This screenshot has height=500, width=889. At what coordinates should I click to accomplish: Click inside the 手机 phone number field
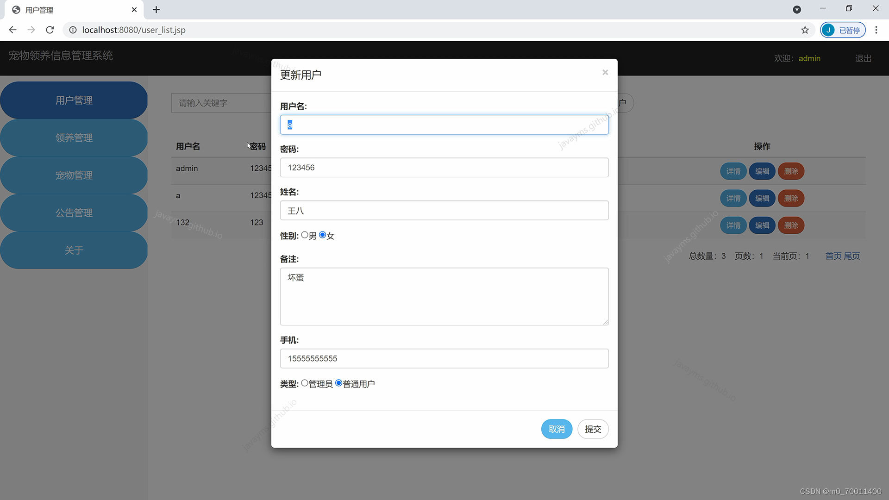(444, 358)
